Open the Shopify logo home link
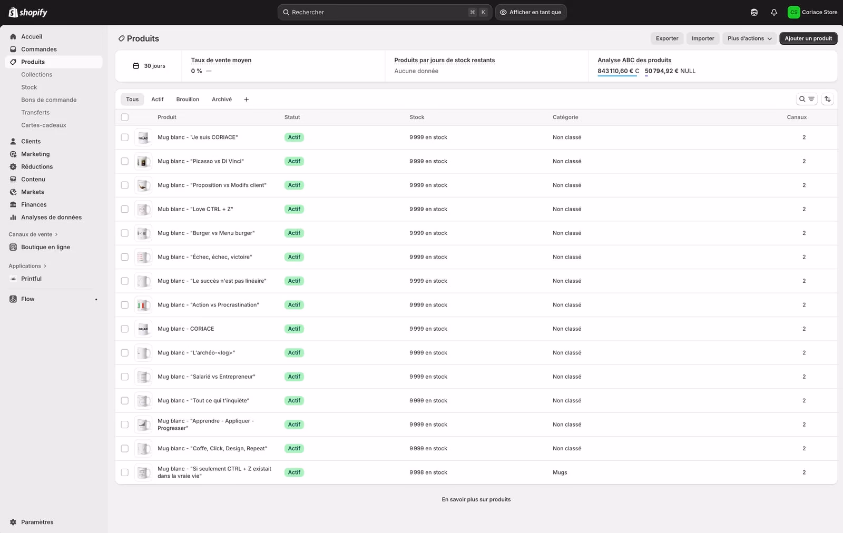 coord(28,12)
